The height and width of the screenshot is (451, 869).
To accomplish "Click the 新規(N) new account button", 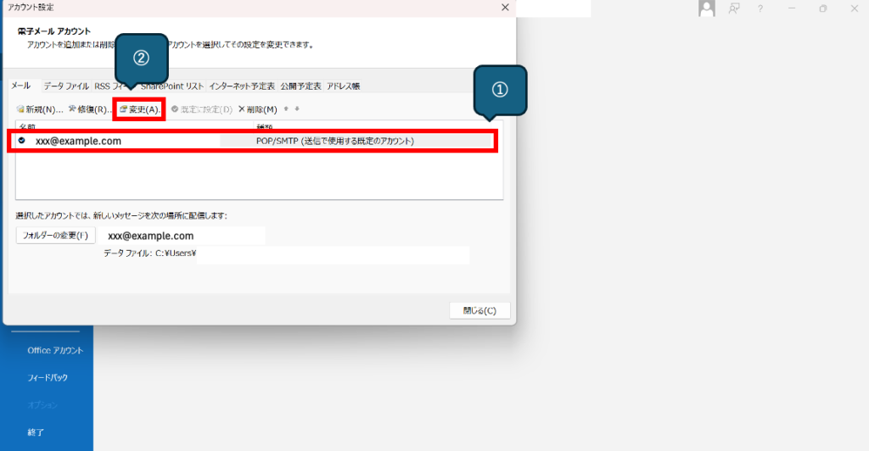I will [x=39, y=109].
